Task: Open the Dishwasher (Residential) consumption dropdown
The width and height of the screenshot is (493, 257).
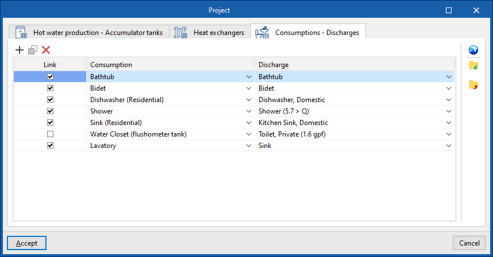Action: click(249, 100)
